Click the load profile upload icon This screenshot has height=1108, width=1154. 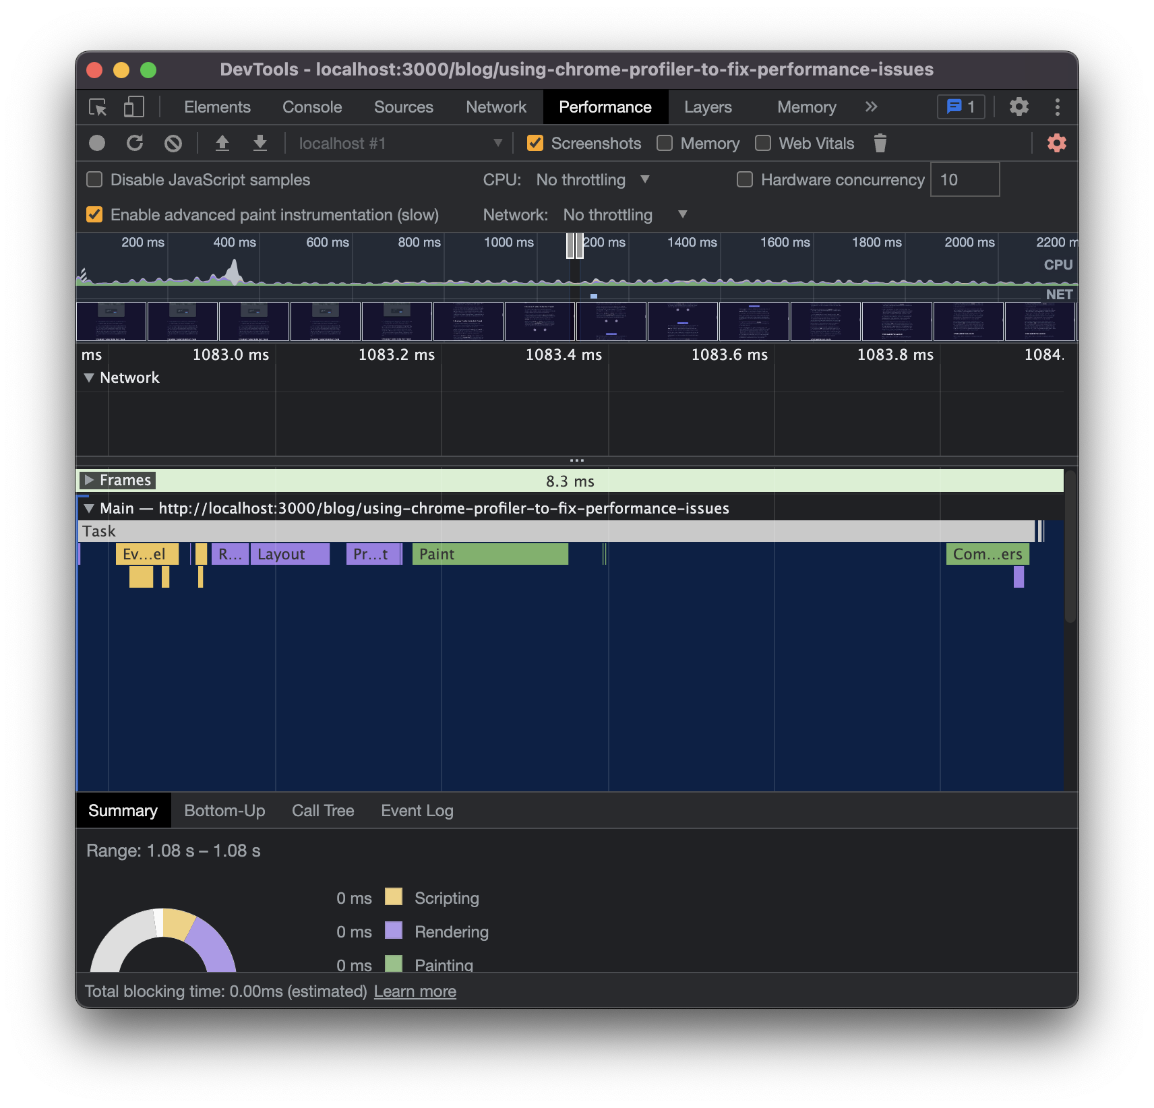(x=222, y=144)
